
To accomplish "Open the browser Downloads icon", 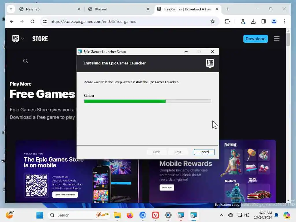I will pos(253,21).
